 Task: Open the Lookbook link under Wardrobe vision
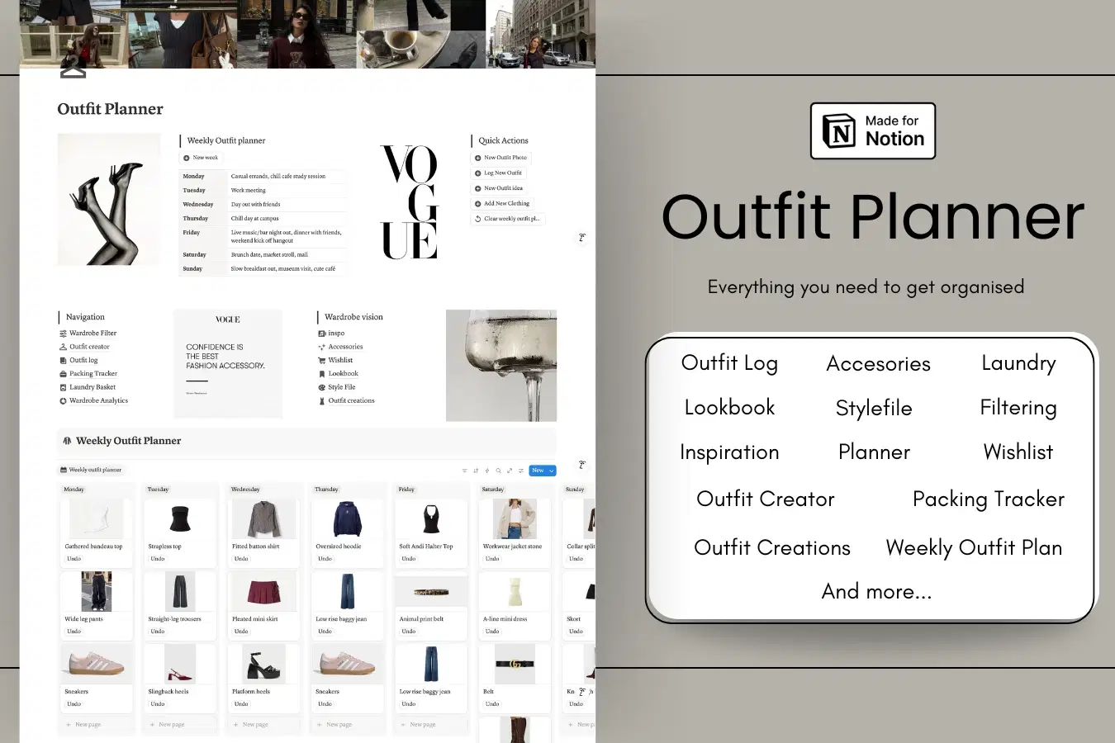tap(343, 374)
